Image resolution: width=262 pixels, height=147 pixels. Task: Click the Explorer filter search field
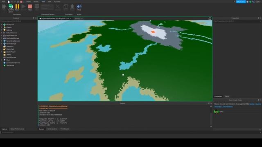18,21
